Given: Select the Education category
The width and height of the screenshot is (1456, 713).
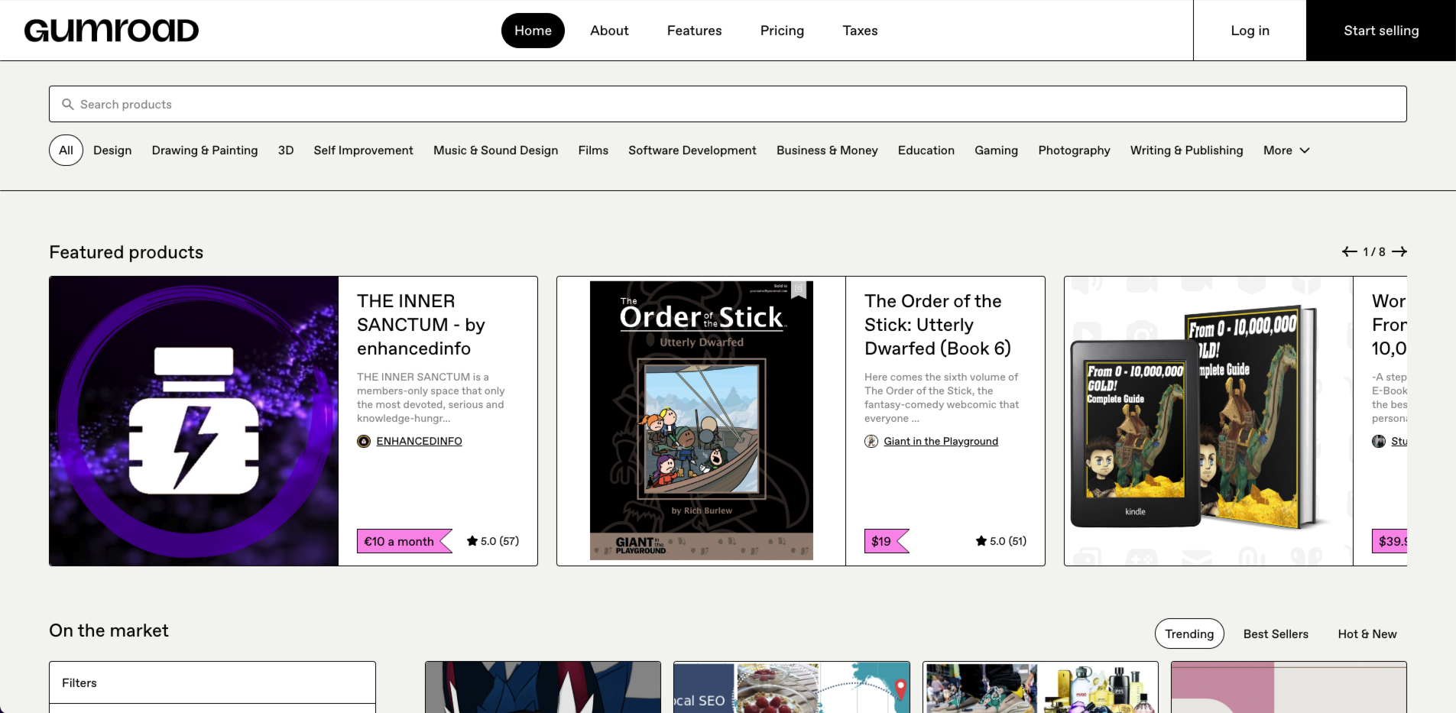Looking at the screenshot, I should click(x=926, y=151).
